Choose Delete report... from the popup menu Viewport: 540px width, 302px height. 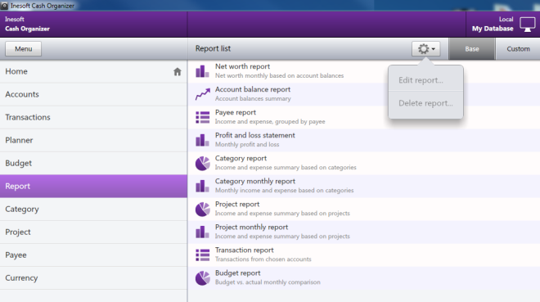tap(425, 103)
